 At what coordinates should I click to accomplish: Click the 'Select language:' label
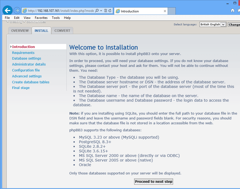pos(185,25)
